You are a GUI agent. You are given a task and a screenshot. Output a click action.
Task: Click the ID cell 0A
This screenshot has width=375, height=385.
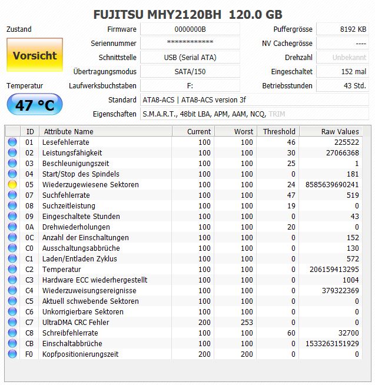point(29,227)
